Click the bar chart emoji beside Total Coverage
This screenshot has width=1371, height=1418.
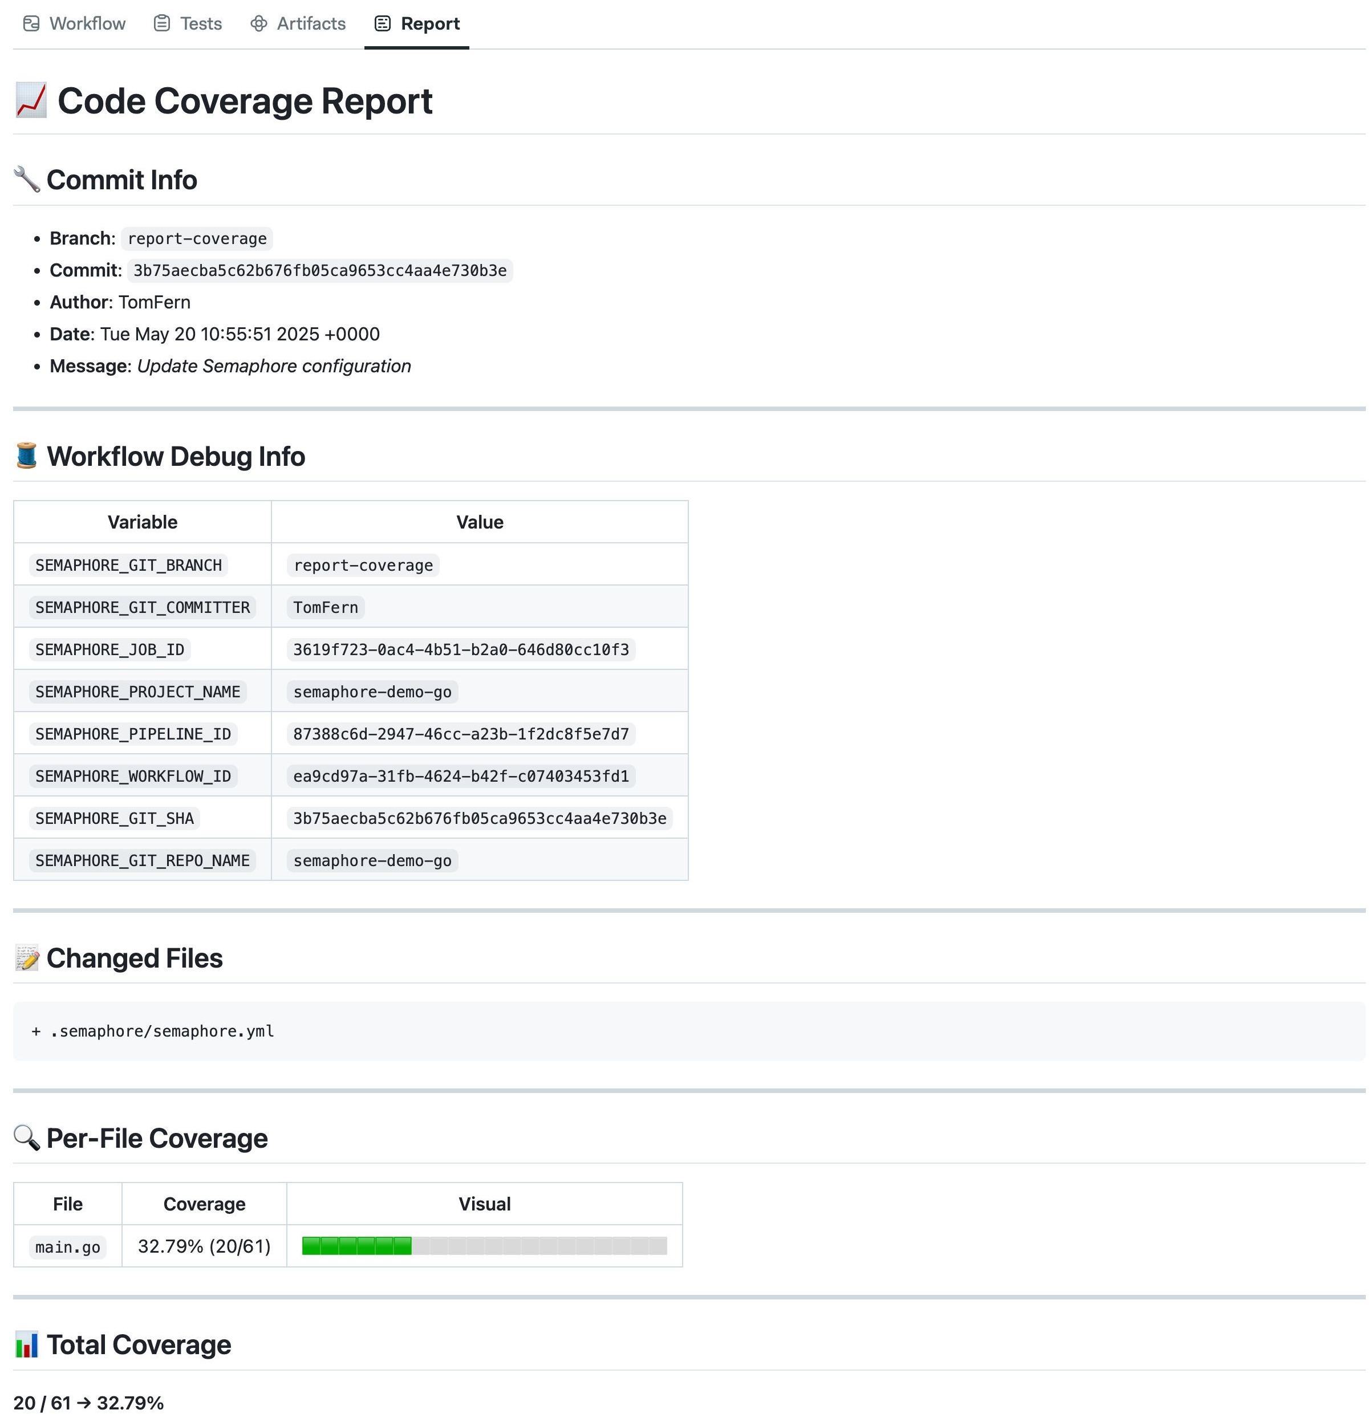pos(27,1344)
